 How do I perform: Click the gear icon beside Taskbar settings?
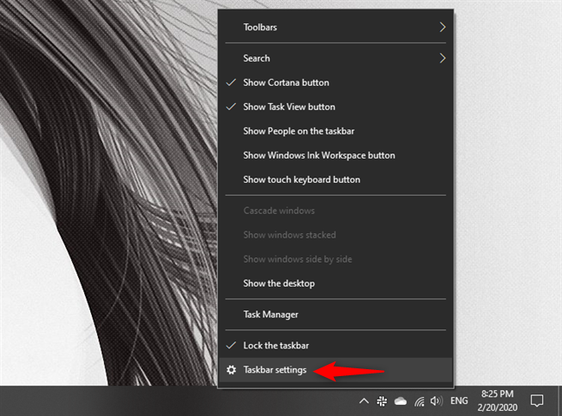(x=231, y=370)
